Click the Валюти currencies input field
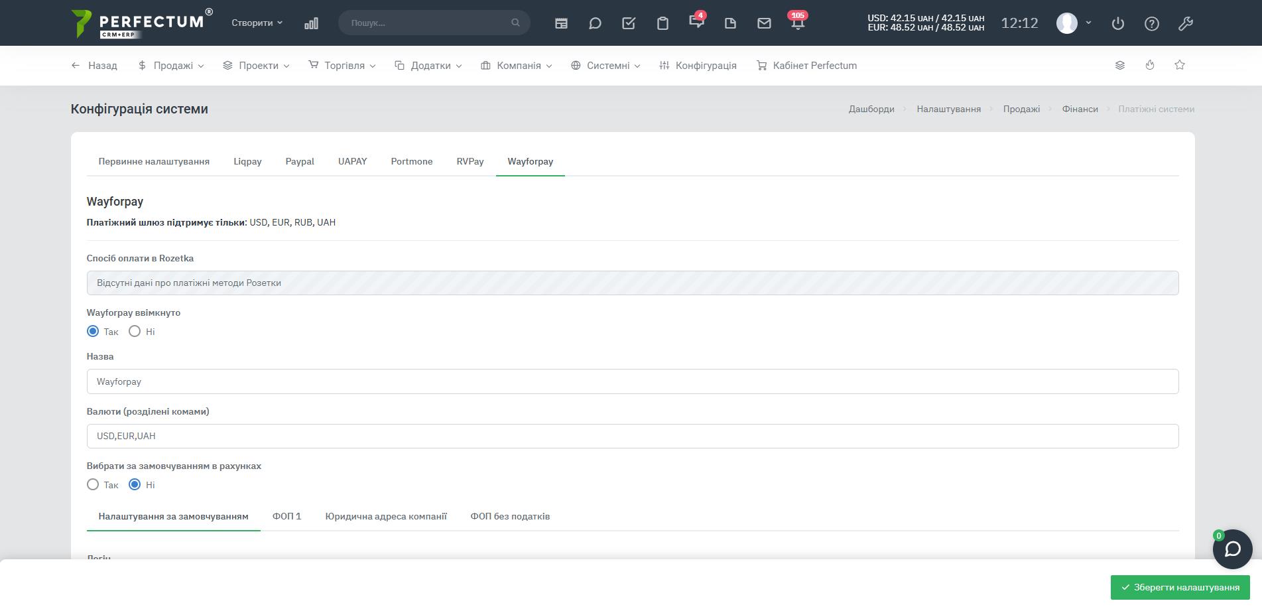Screen dimensions: 1262x609 coord(632,436)
